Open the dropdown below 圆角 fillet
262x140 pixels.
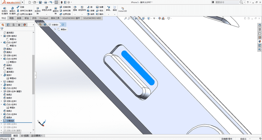point(75,14)
